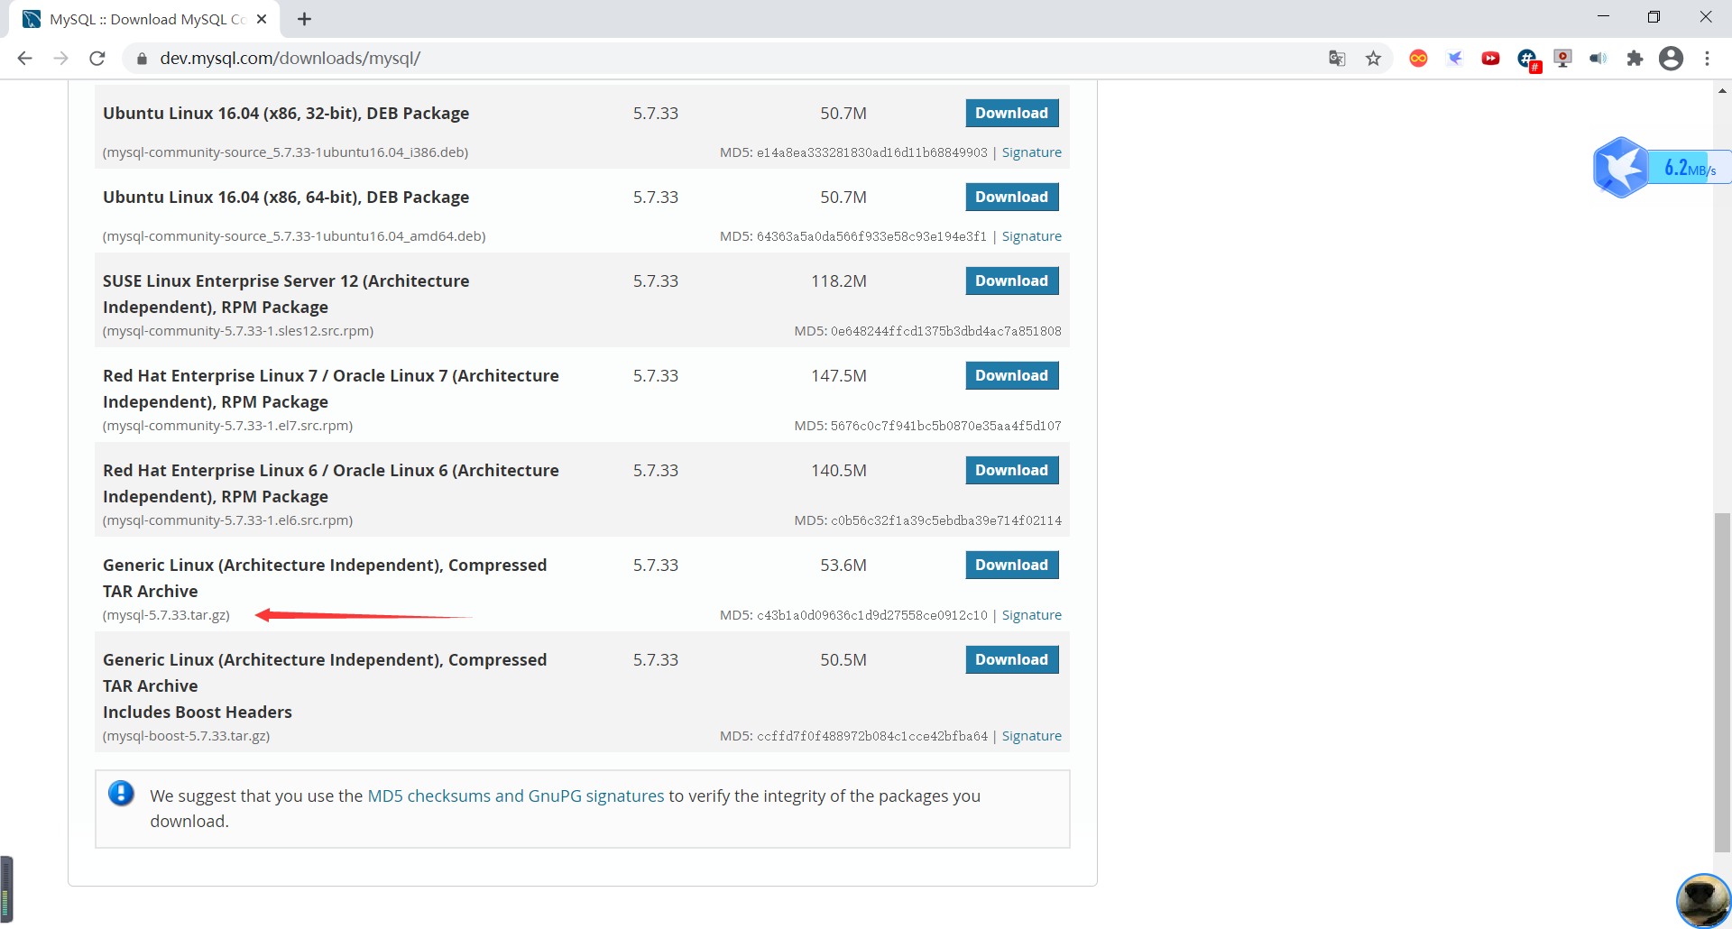Open the Chrome profile account icon
The height and width of the screenshot is (929, 1732).
[1671, 59]
